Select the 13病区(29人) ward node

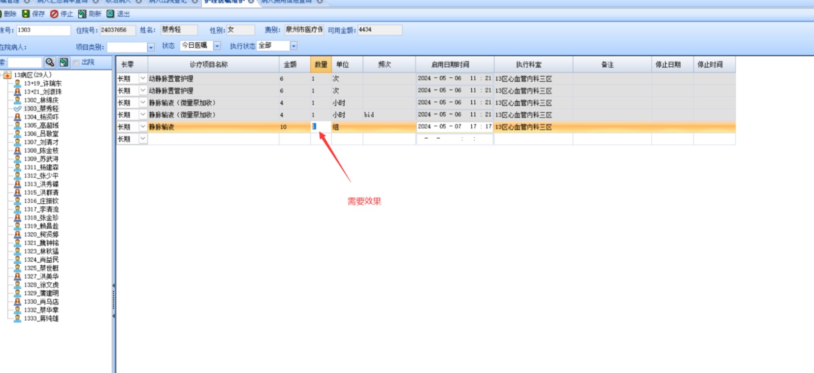pos(33,75)
